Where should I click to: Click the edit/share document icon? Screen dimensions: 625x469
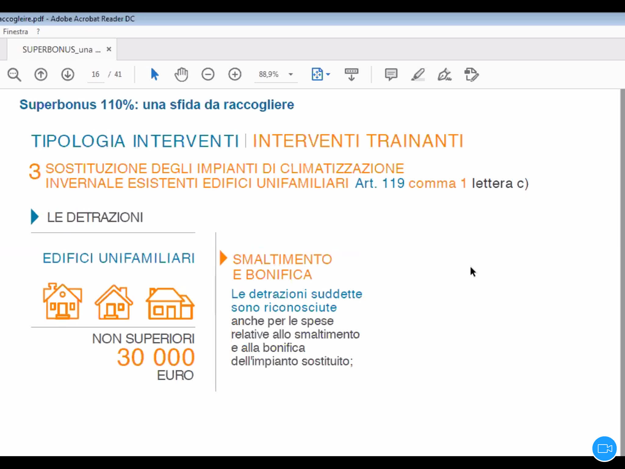click(x=471, y=75)
